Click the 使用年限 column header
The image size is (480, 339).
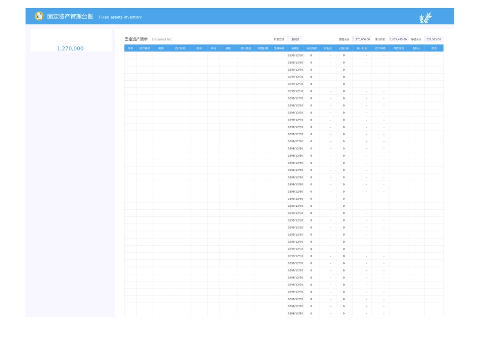click(279, 48)
